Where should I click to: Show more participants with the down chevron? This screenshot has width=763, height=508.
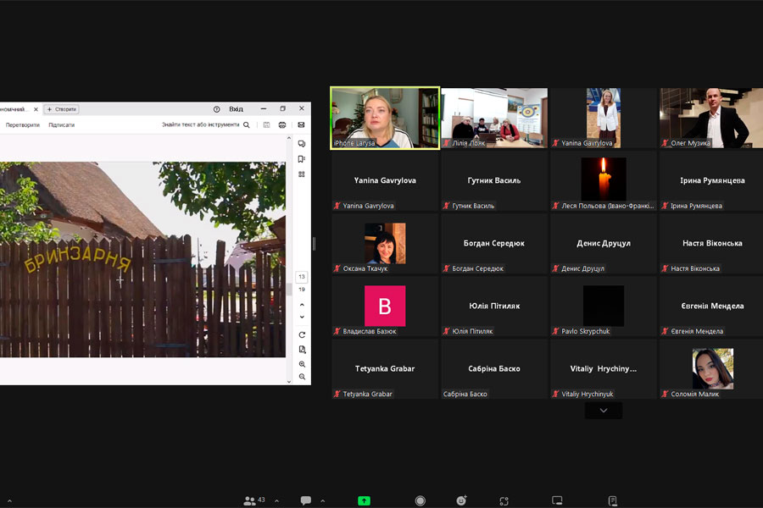tap(603, 411)
